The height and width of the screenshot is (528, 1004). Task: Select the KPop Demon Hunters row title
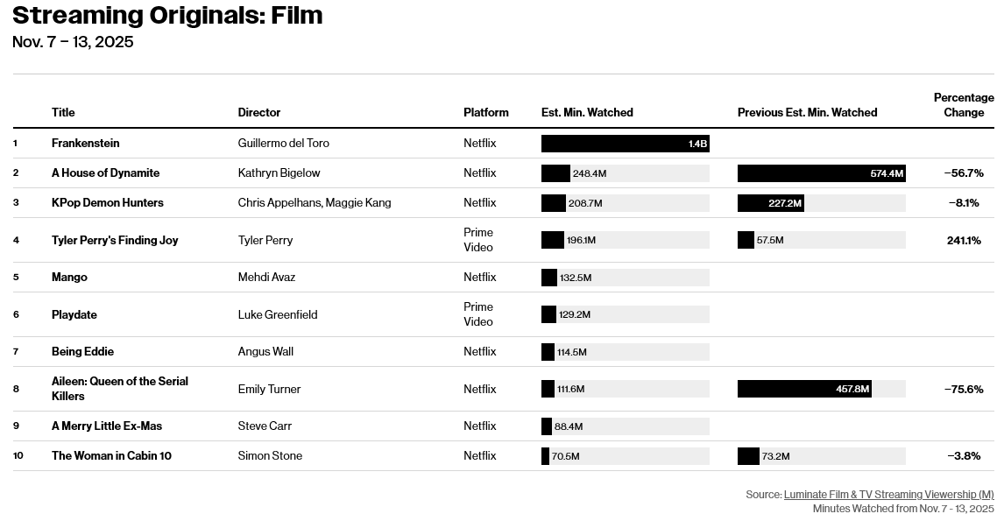tap(108, 202)
